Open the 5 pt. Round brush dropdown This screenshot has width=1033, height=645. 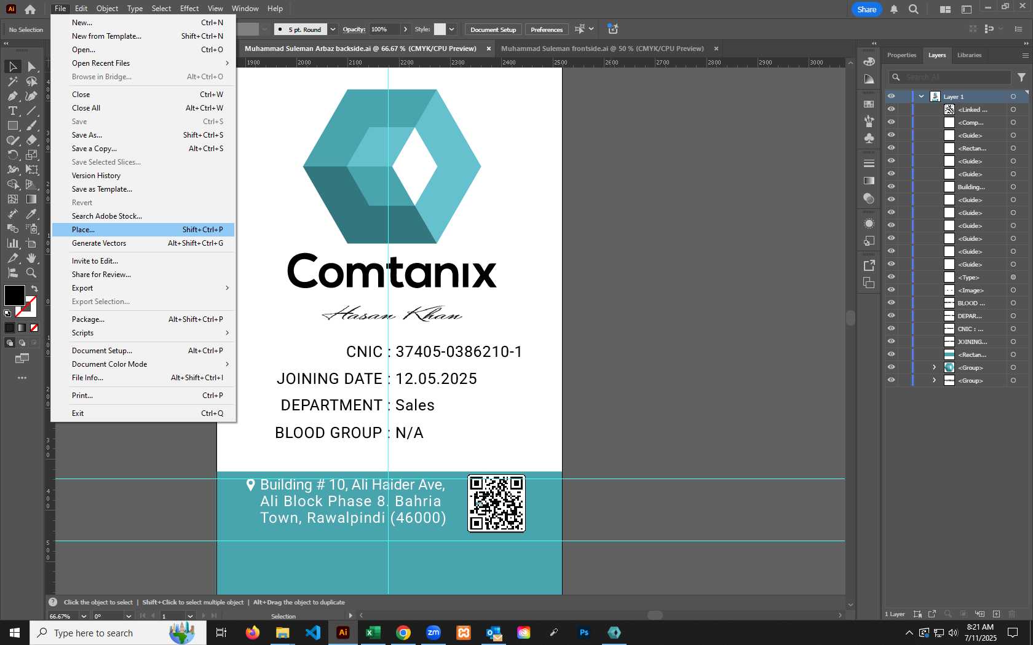coord(333,29)
